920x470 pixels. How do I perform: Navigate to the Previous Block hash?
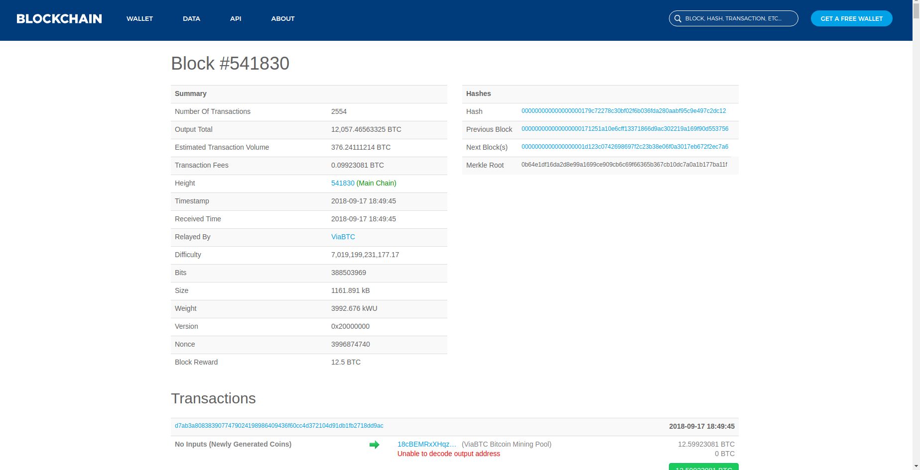click(x=625, y=129)
